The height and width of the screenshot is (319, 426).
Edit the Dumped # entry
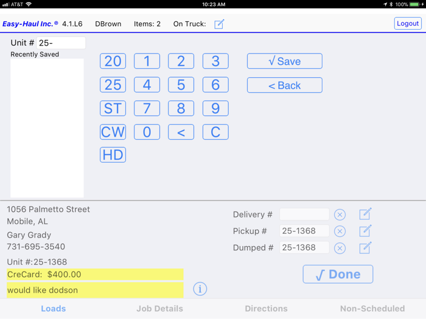coord(365,248)
